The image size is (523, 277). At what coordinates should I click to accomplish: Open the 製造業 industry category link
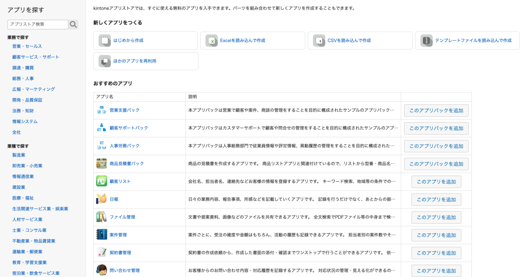(18, 155)
